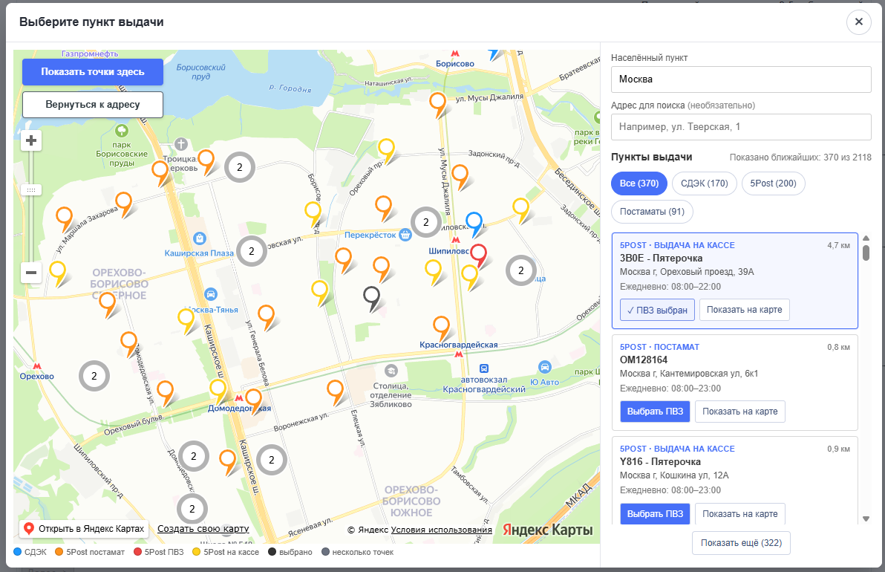Click Создать свою карту link

(x=203, y=529)
